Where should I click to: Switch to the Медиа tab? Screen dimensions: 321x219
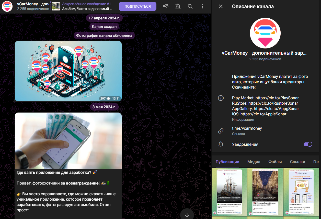pyautogui.click(x=254, y=162)
